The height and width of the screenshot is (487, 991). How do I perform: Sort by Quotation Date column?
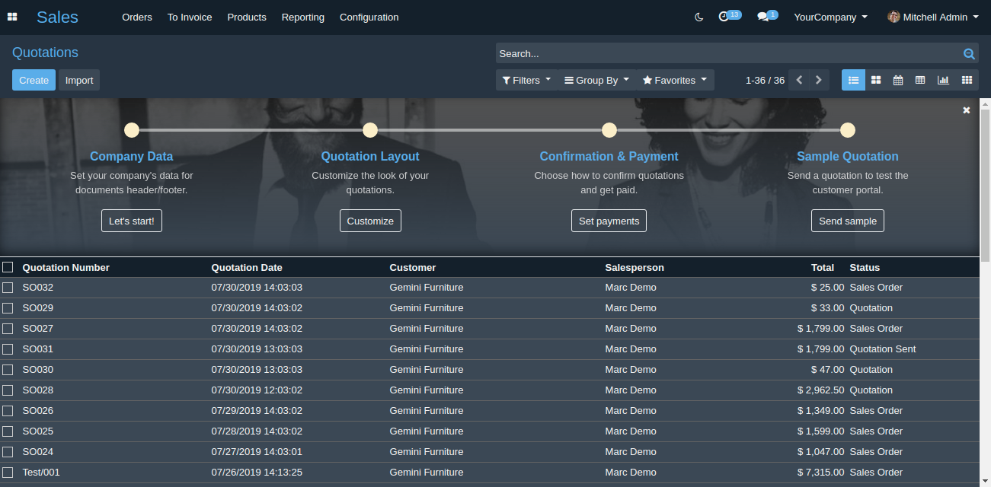click(x=247, y=267)
